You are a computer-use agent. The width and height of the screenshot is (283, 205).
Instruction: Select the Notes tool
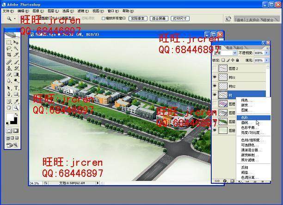tap(9, 102)
